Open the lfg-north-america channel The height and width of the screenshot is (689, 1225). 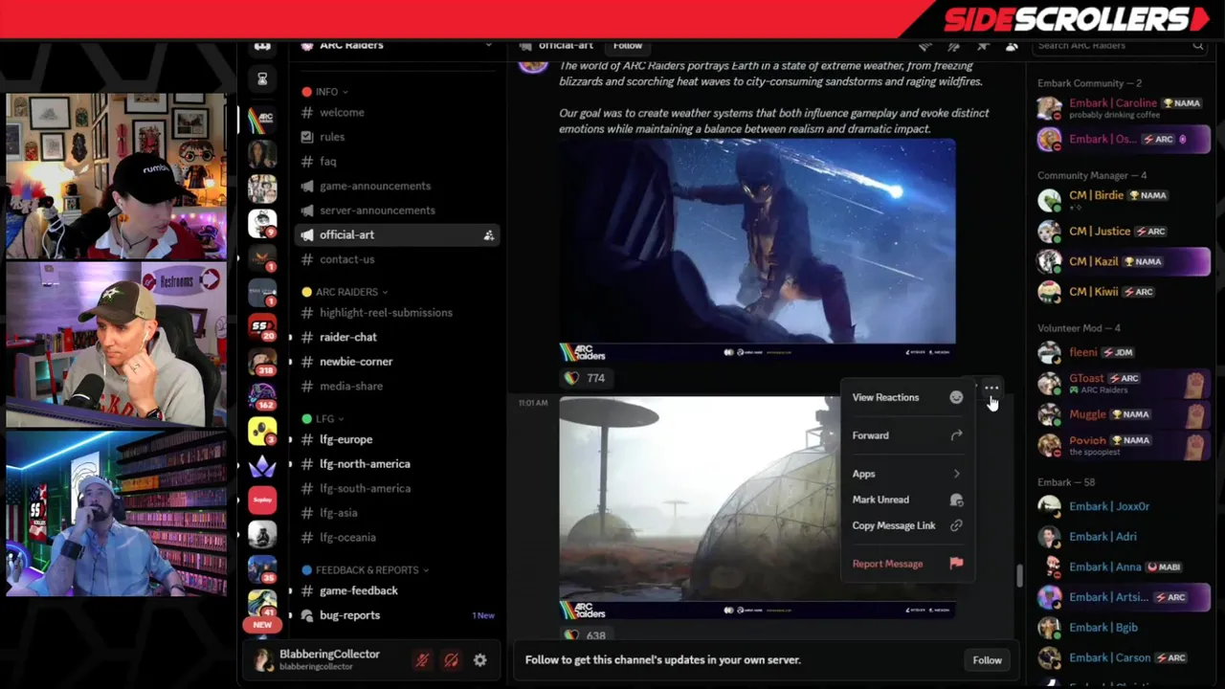pyautogui.click(x=397, y=464)
